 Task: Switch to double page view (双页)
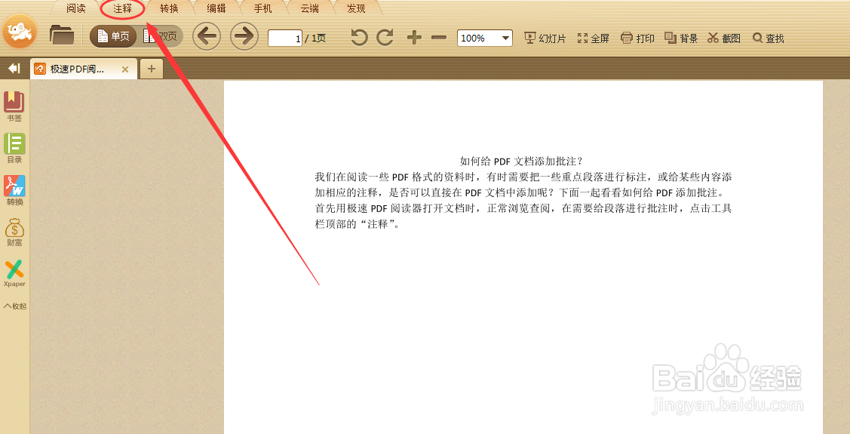click(161, 36)
